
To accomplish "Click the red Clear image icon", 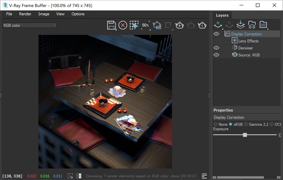I will click(x=123, y=25).
